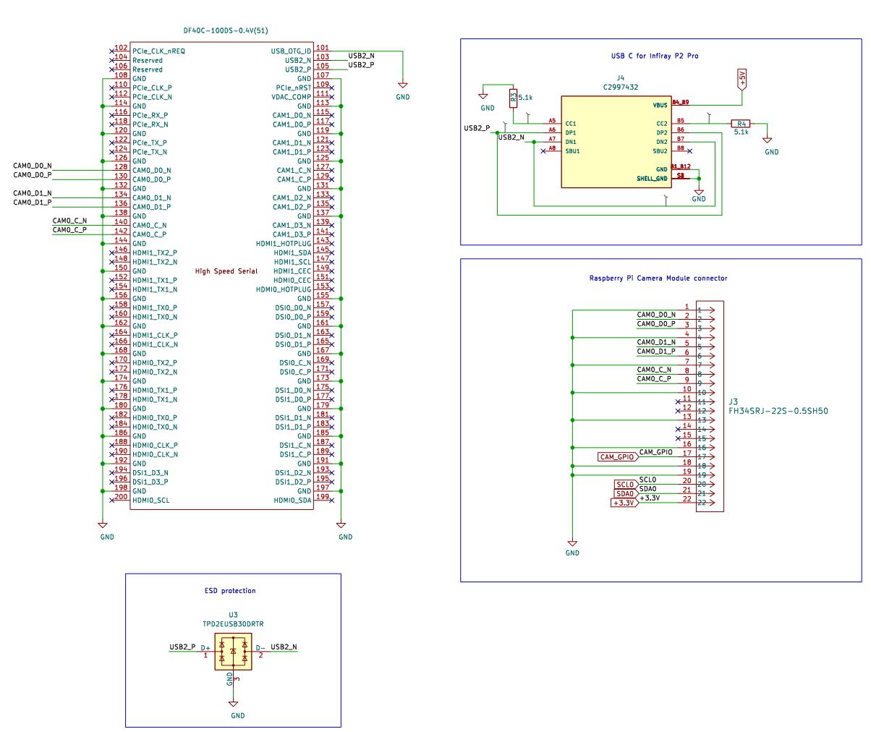
Task: Click the +5V power symbol
Action: (x=741, y=78)
